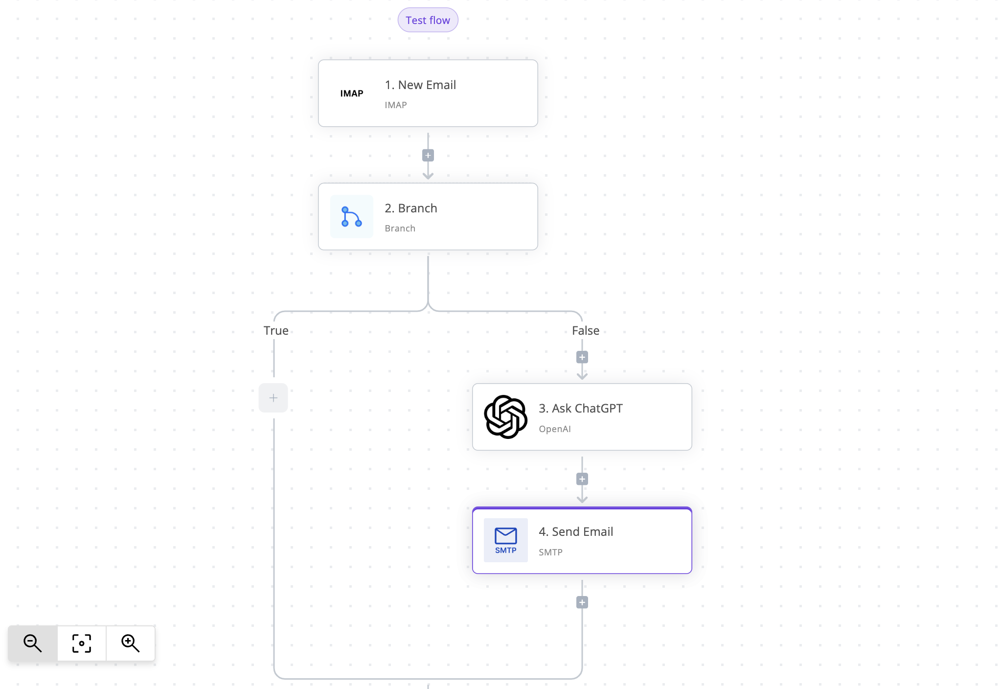Viewport: 1001px width, 689px height.
Task: Click the 'OpenAI' subtitle text
Action: [555, 429]
